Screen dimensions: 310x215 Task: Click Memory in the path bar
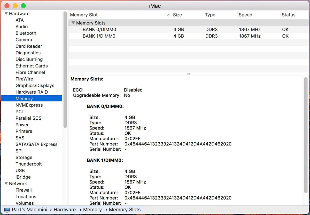coord(92,210)
